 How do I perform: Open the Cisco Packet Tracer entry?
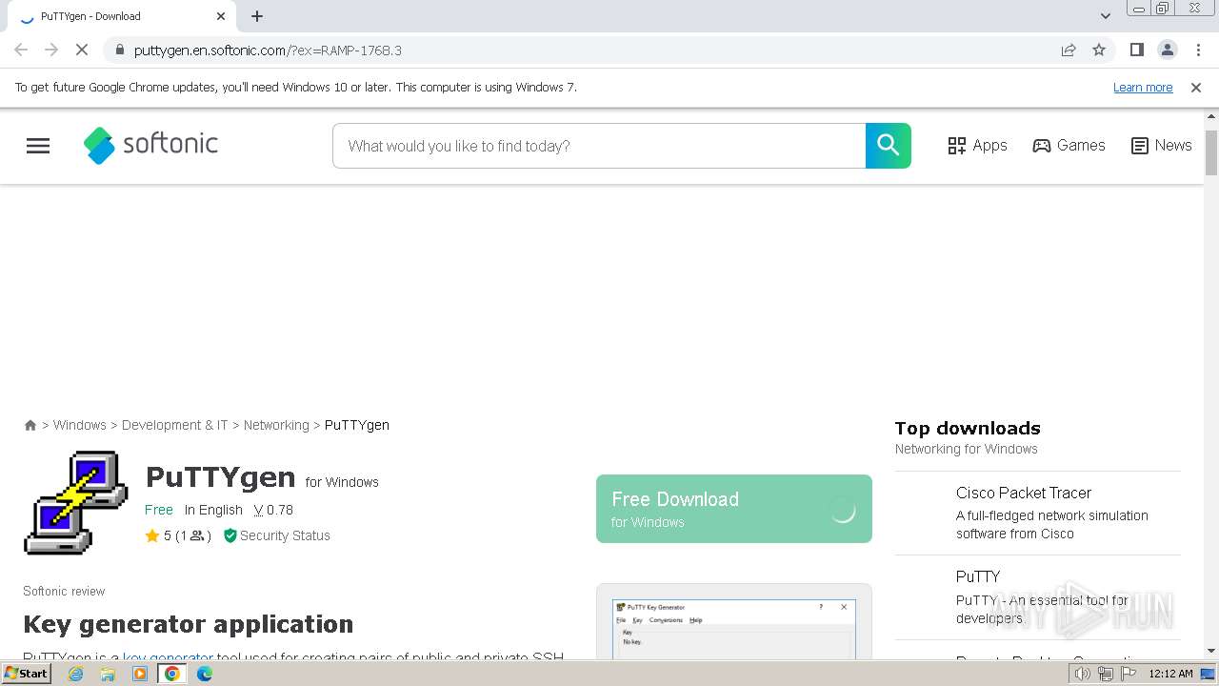point(1037,513)
